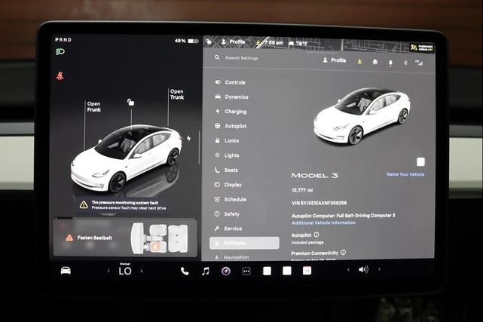Tap the notifications bell icon
483x322 pixels.
click(390, 63)
